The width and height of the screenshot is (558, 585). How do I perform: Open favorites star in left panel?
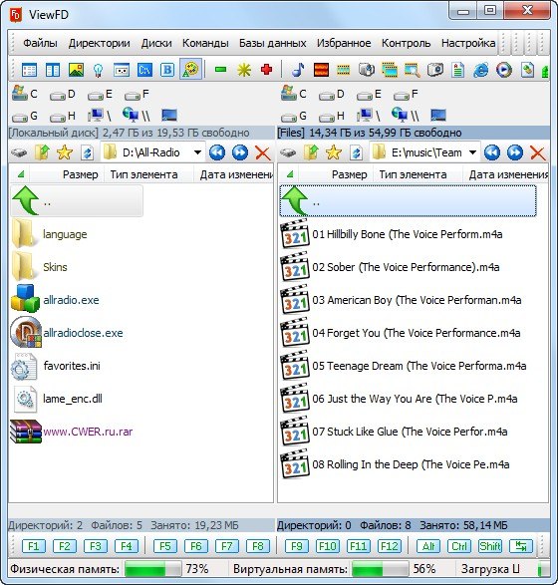coord(64,152)
